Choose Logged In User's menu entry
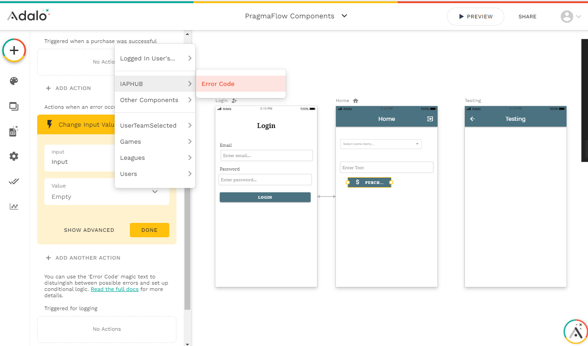 pyautogui.click(x=155, y=58)
